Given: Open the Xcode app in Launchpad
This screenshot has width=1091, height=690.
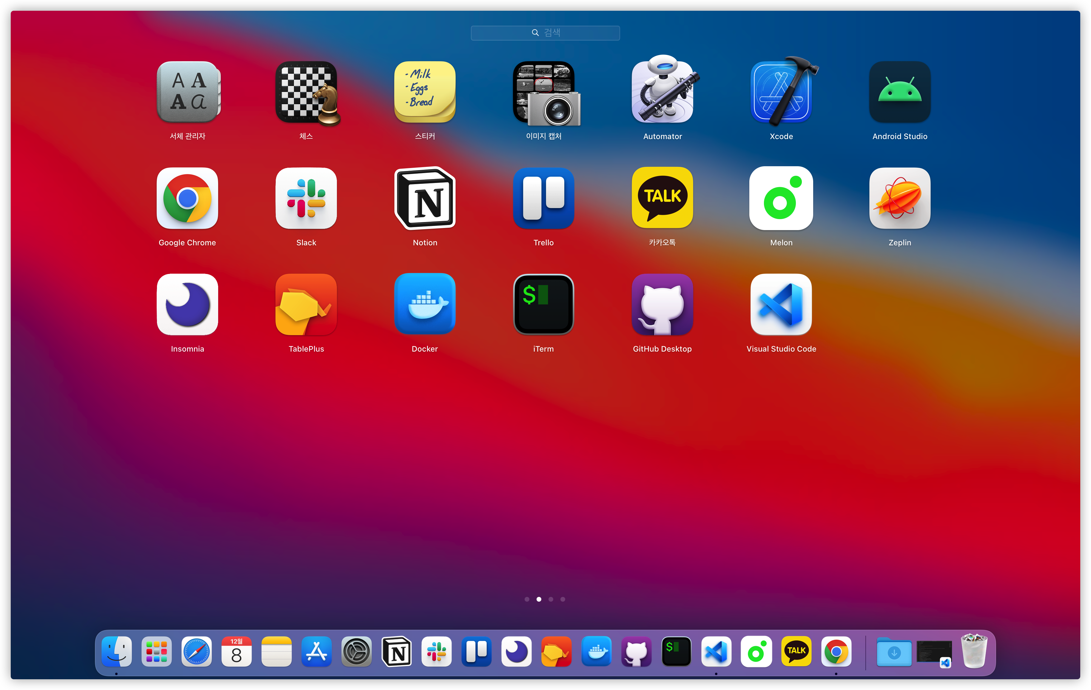Looking at the screenshot, I should 781,93.
